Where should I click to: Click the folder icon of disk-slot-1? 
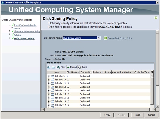click(x=52, y=76)
